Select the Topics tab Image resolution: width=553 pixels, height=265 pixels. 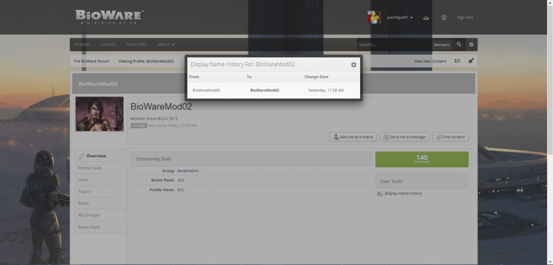tap(101, 192)
